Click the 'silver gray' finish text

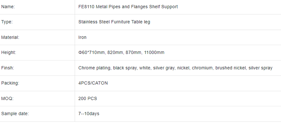pos(164,68)
